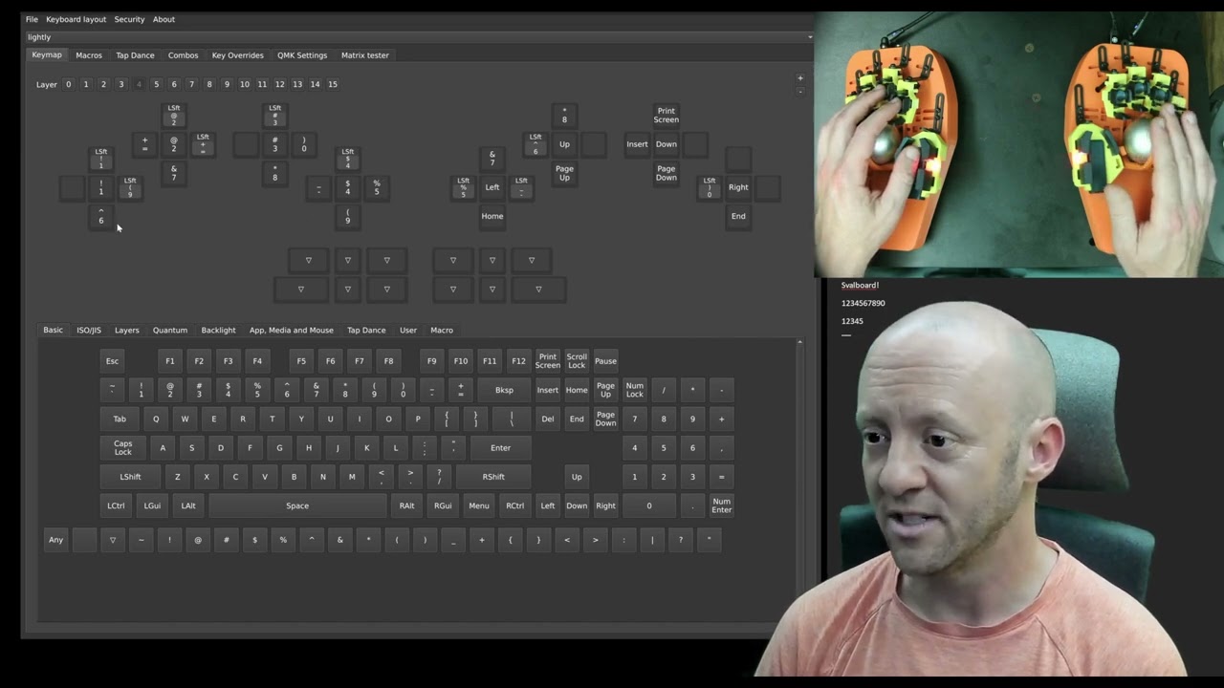The image size is (1224, 688).
Task: Select the Home key in keymap layout
Action: click(492, 216)
